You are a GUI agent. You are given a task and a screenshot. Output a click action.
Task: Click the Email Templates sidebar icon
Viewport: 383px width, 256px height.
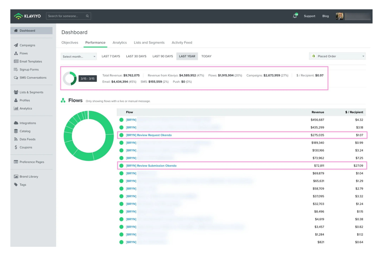coord(16,61)
